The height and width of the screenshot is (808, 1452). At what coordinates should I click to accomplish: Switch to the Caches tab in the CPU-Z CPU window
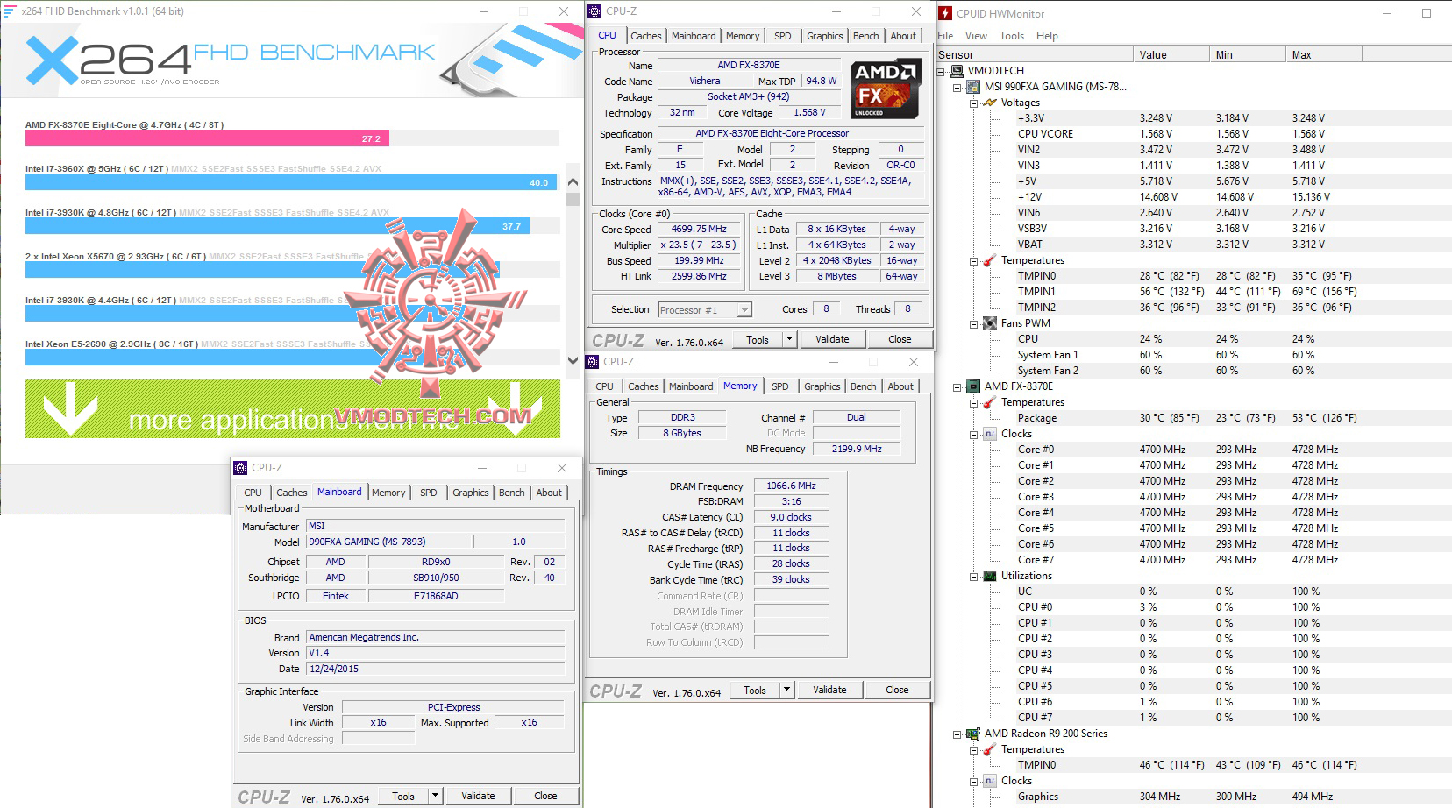coord(646,36)
